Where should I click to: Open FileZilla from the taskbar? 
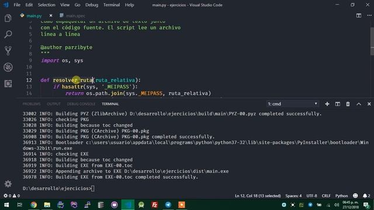154,205
